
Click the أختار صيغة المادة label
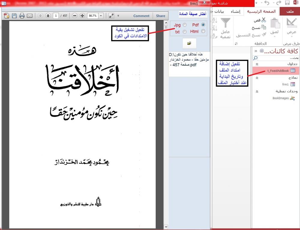[x=193, y=14]
